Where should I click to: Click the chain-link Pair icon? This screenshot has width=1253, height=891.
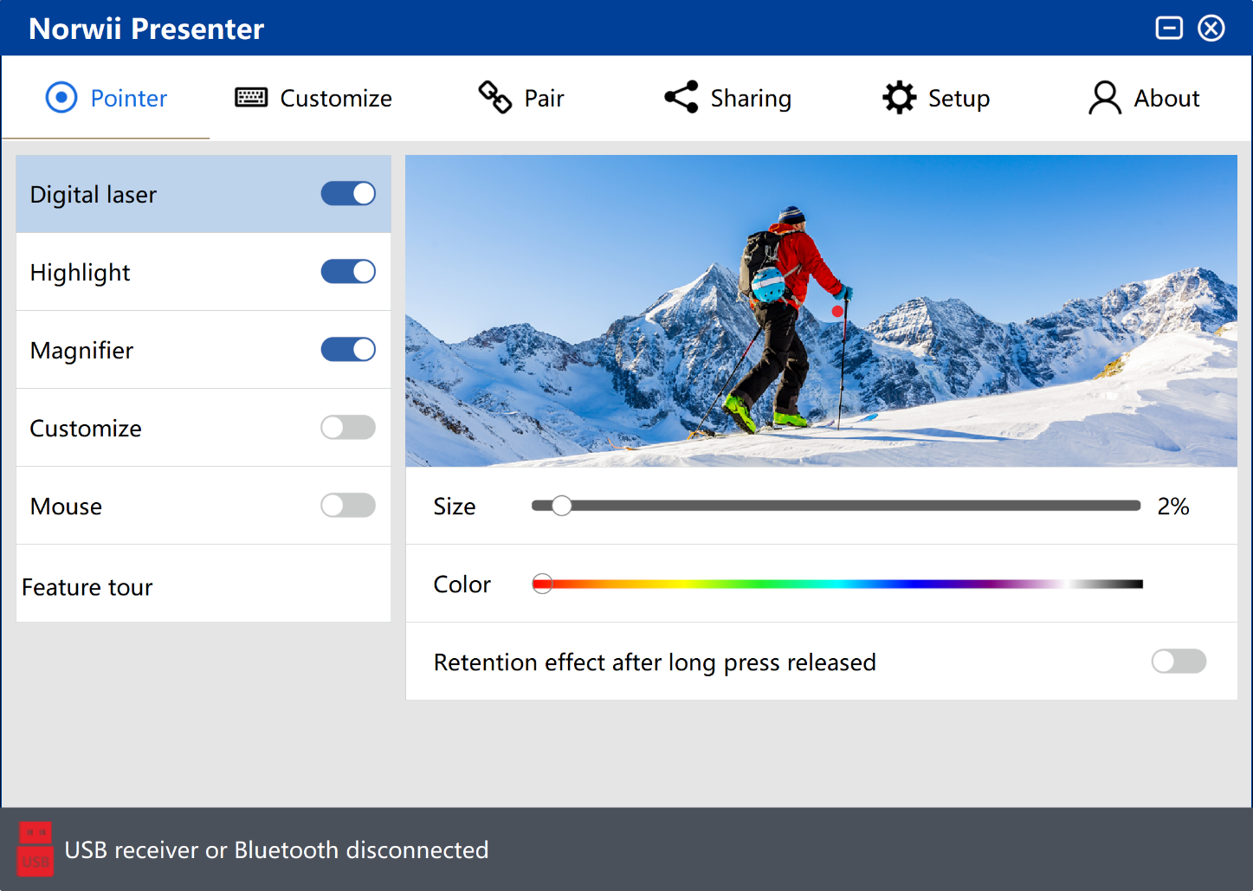(494, 97)
